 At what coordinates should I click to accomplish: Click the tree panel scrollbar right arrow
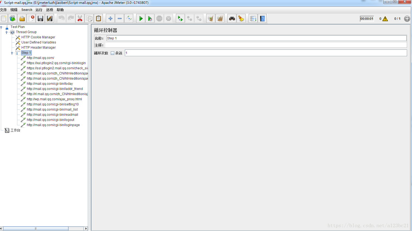tap(86, 229)
